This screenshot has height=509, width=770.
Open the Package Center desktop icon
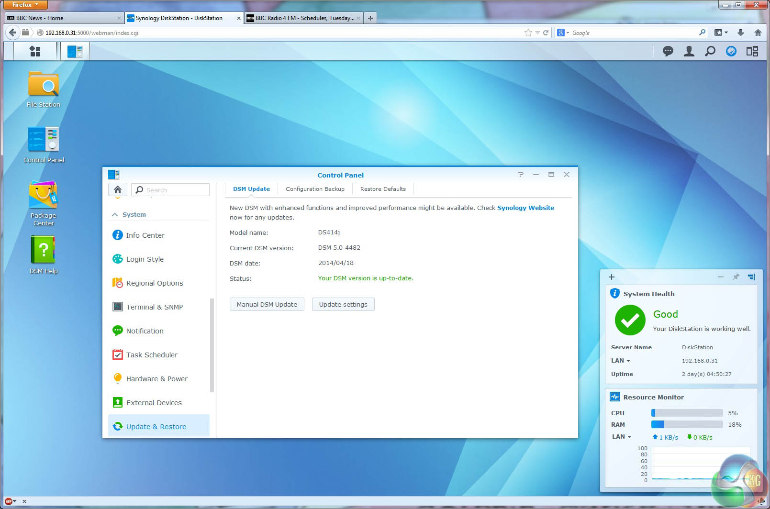point(43,203)
